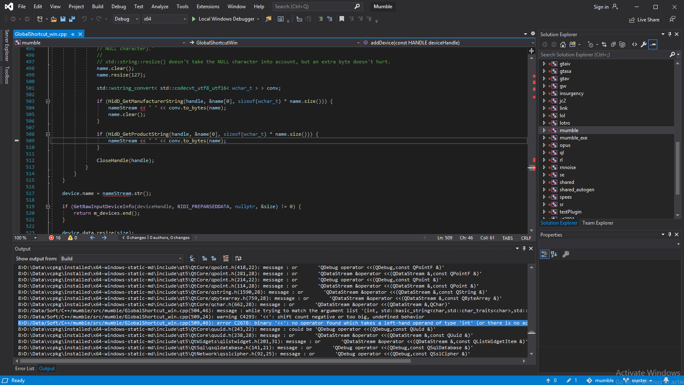Image resolution: width=684 pixels, height=385 pixels.
Task: Open the Analyze menu
Action: pyautogui.click(x=160, y=7)
